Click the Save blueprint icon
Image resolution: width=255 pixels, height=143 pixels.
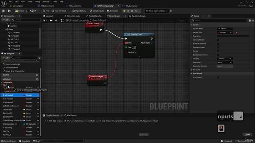[x=4, y=11]
